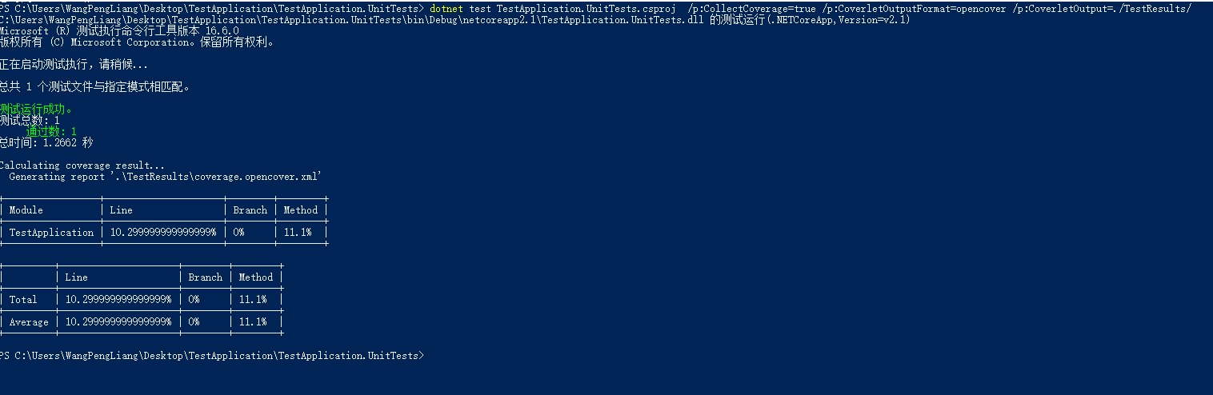Click the Average row label
The image size is (1213, 395).
tap(29, 322)
